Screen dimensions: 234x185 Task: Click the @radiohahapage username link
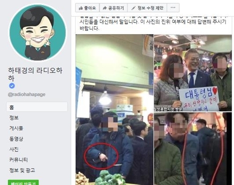[x=27, y=94]
